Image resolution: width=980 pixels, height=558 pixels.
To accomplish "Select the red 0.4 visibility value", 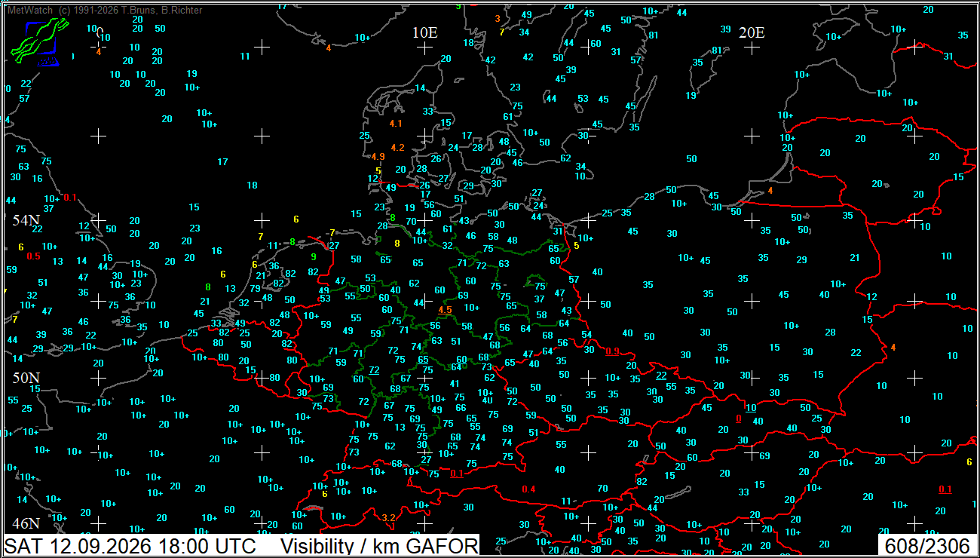I will [x=528, y=489].
